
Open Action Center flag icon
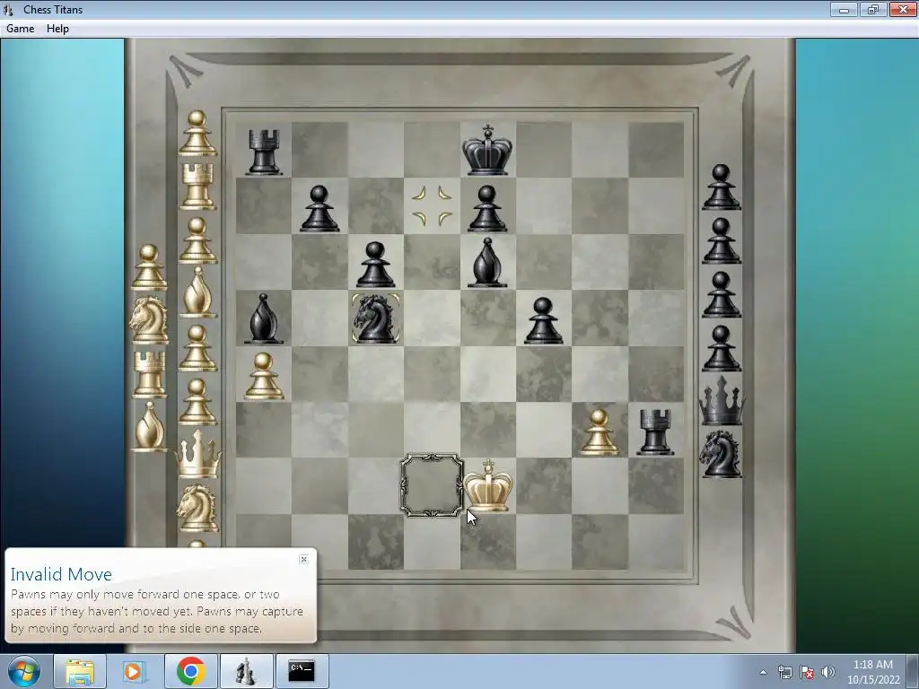pos(807,672)
